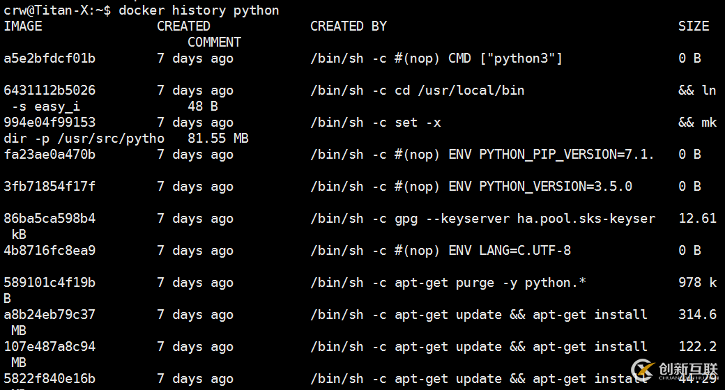This screenshot has height=390, width=725.
Task: Click the ENV PYTHON_VERSION=3.5.0 text
Action: tap(540, 187)
